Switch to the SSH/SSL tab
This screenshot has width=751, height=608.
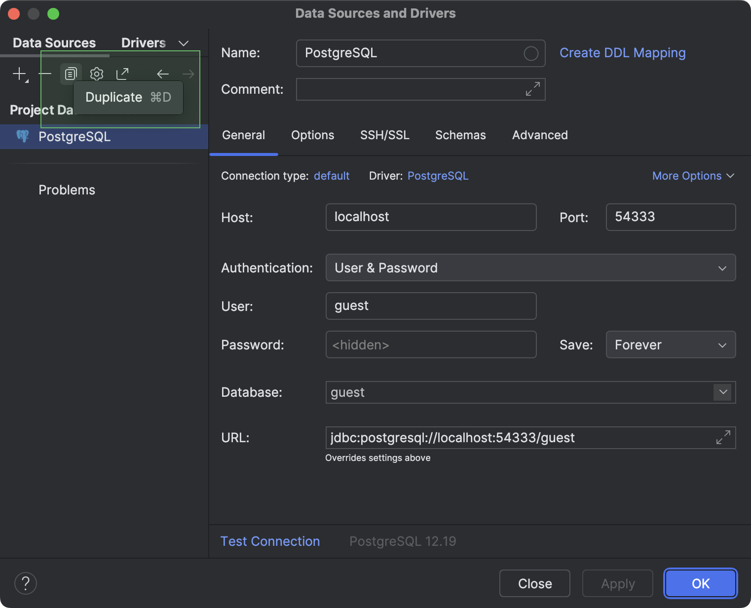(x=385, y=135)
